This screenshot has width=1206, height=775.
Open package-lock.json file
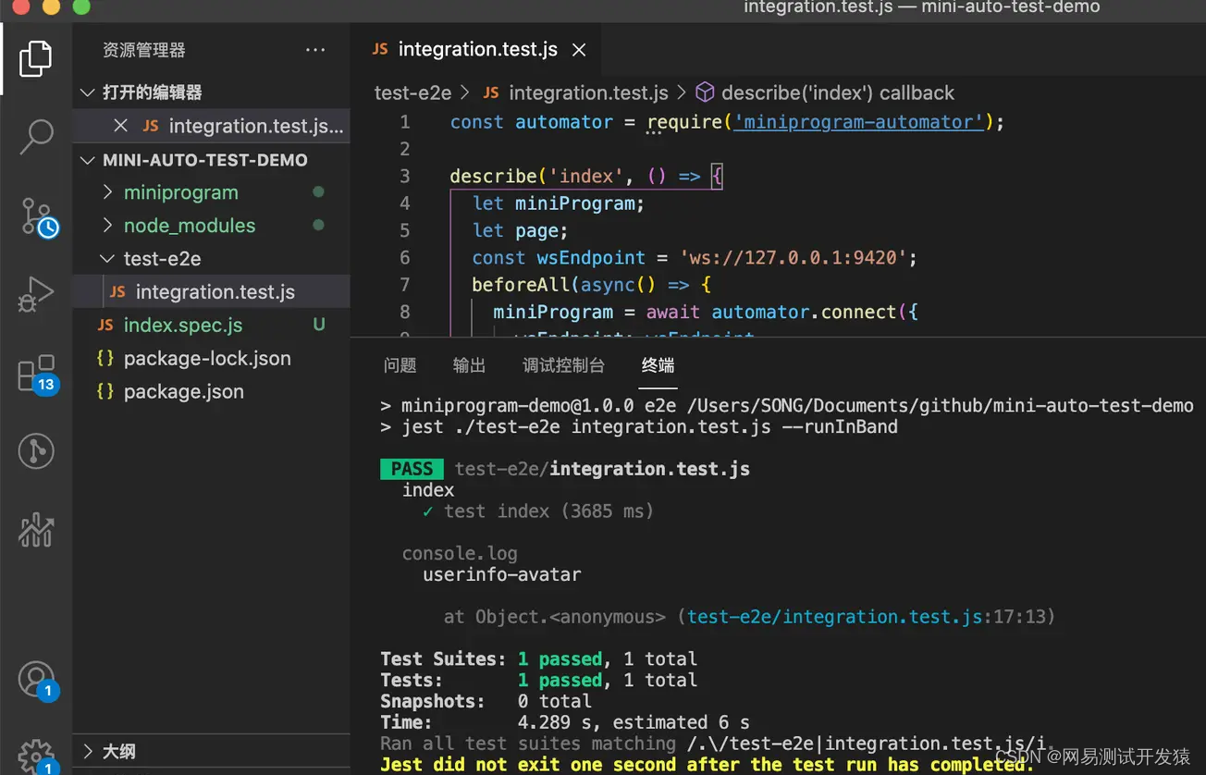coord(211,359)
